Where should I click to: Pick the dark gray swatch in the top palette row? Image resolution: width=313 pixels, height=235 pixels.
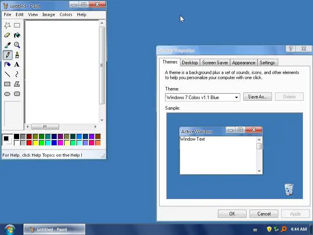(x=23, y=136)
